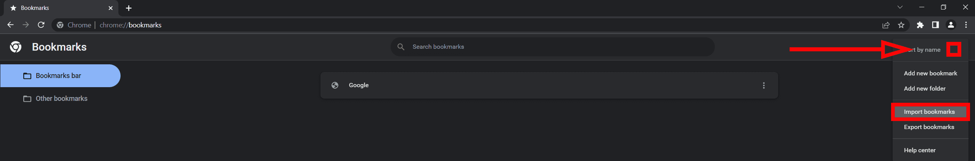The width and height of the screenshot is (975, 161).
Task: Choose Add new folder from menu
Action: (925, 89)
